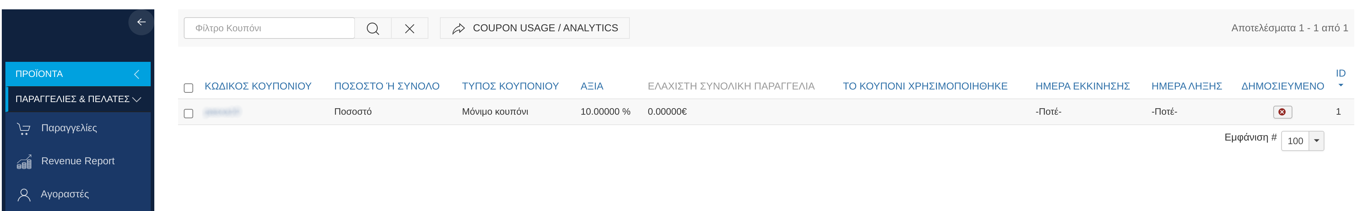1360x211 pixels.
Task: Collapse the ΠΑΡΑΓΓΕΛΙΕΣ & ΠΕΛΑΤΕΣ section
Action: coord(78,99)
